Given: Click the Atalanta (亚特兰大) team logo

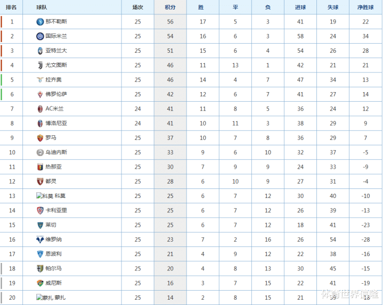Looking at the screenshot, I should [40, 51].
